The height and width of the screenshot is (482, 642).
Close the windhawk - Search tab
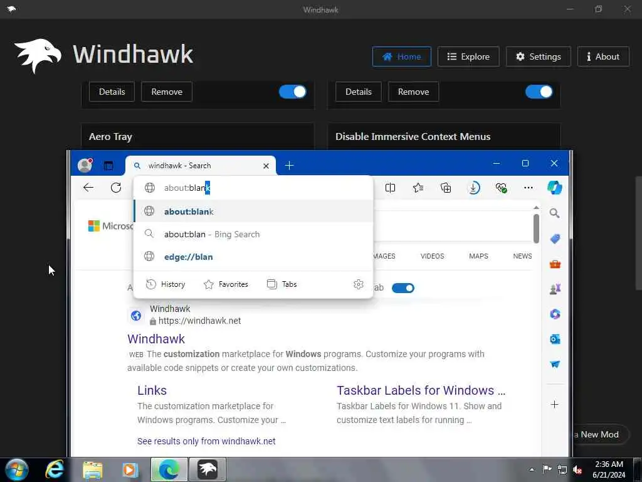pyautogui.click(x=266, y=166)
